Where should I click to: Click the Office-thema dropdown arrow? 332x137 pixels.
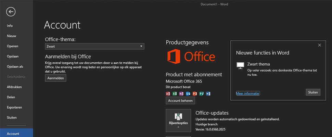pyautogui.click(x=141, y=46)
